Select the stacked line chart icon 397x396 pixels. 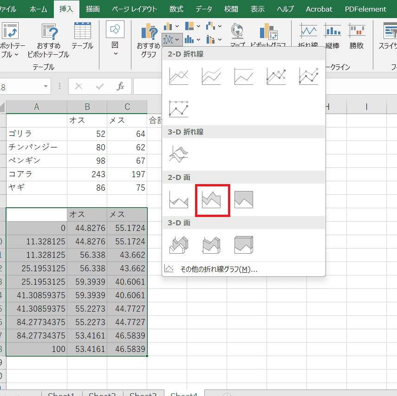click(x=211, y=77)
